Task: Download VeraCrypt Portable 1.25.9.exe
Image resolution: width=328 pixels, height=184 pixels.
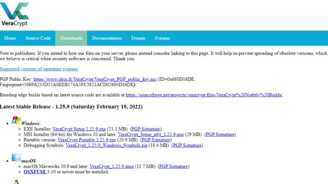Action: tap(87, 140)
